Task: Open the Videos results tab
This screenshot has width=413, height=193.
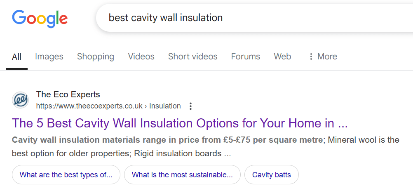Action: click(x=141, y=56)
